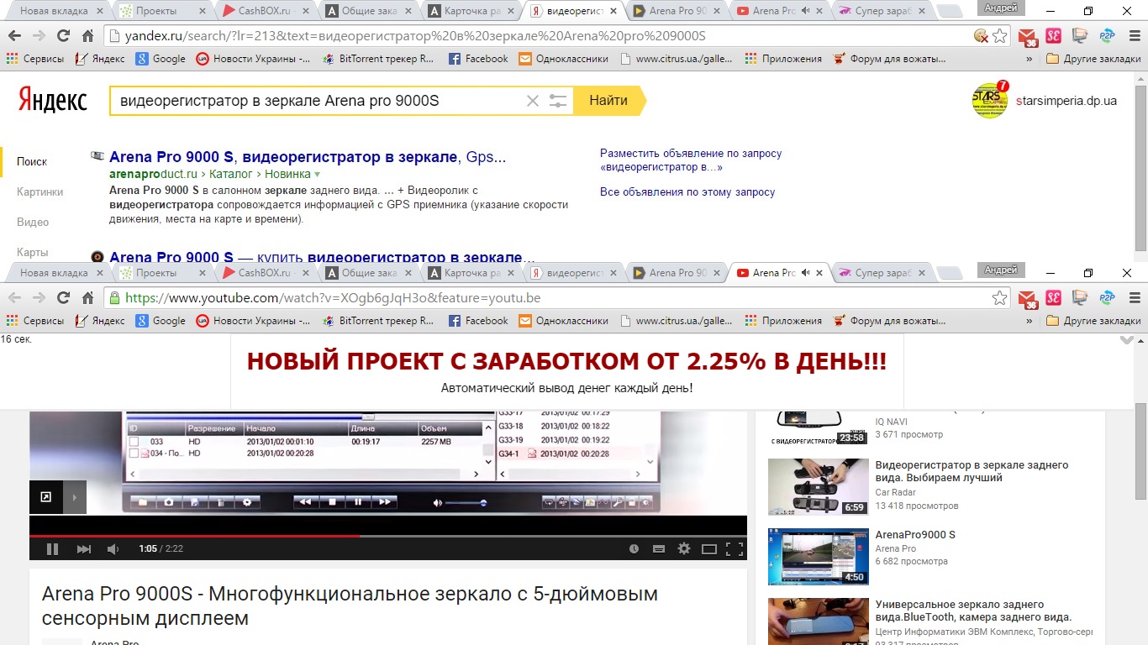This screenshot has width=1148, height=645.
Task: Toggle theater mode in the YouTube player
Action: (709, 549)
